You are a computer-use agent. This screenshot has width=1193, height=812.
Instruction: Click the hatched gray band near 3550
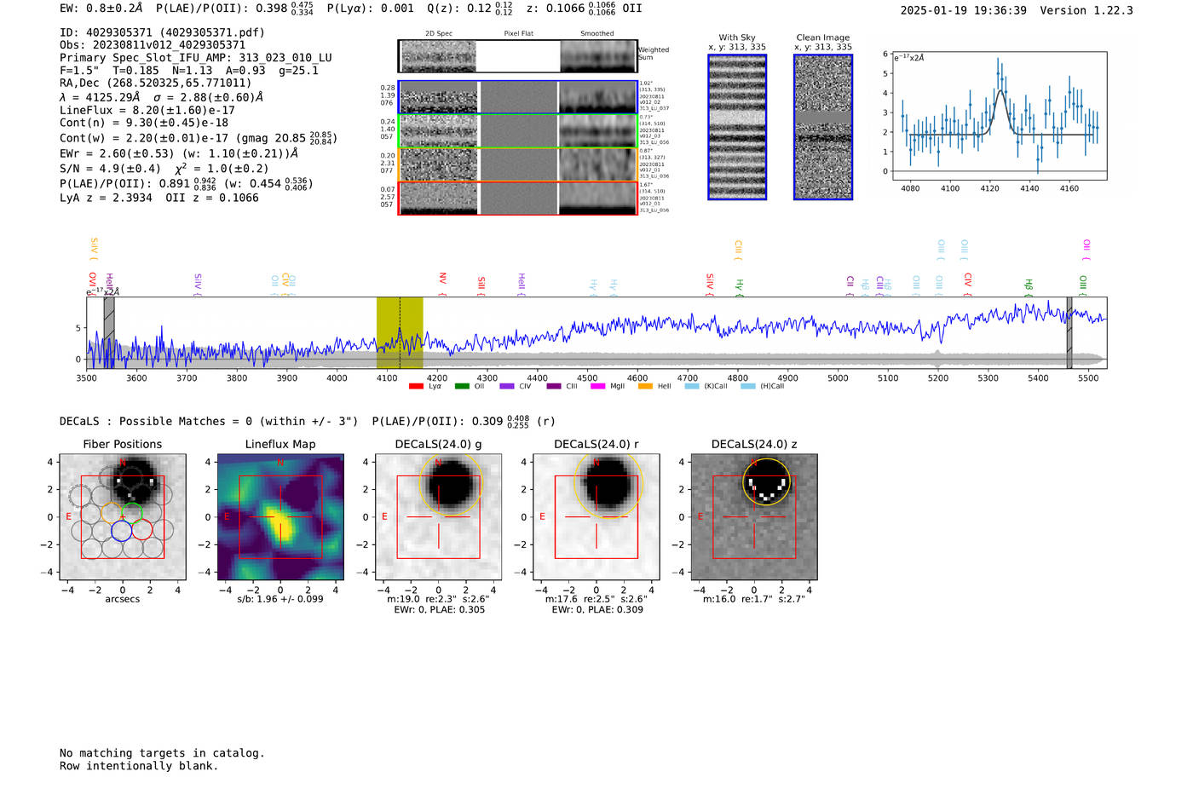[109, 333]
